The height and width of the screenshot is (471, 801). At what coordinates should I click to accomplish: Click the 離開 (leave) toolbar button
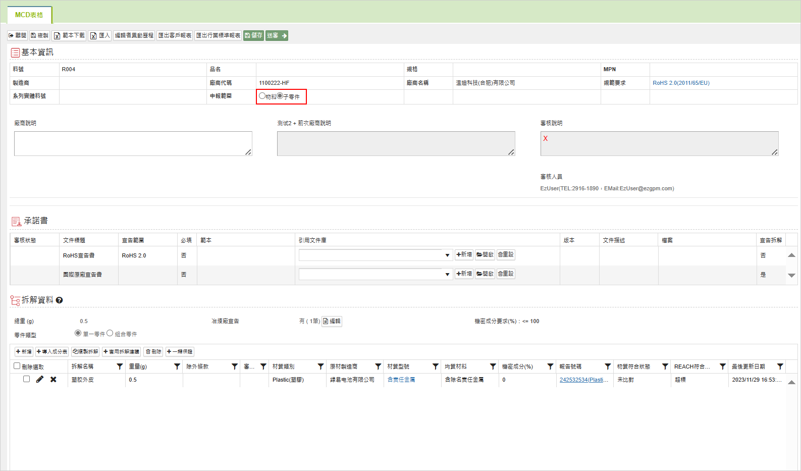tap(17, 35)
